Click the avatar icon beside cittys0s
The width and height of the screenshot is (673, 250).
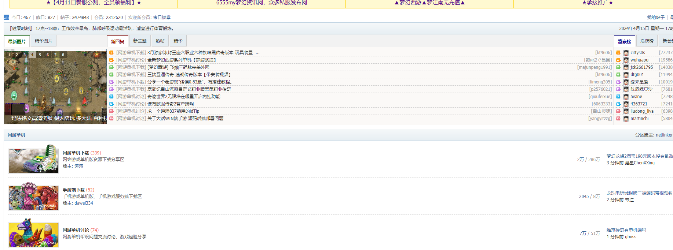626,53
